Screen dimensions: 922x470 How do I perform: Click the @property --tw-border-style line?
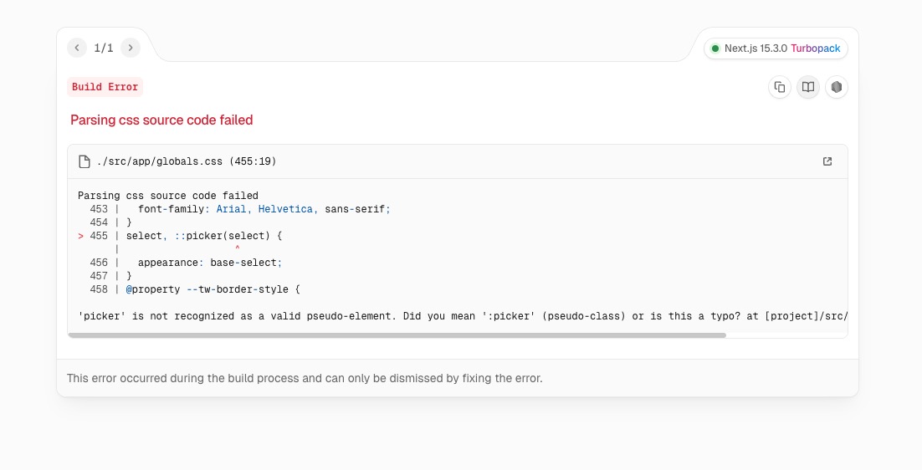[x=213, y=289]
